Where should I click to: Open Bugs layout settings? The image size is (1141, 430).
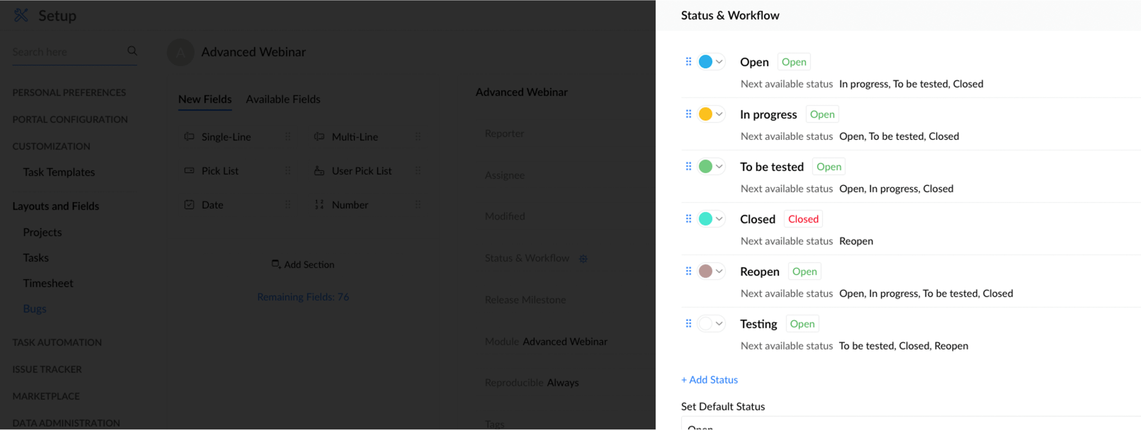34,309
